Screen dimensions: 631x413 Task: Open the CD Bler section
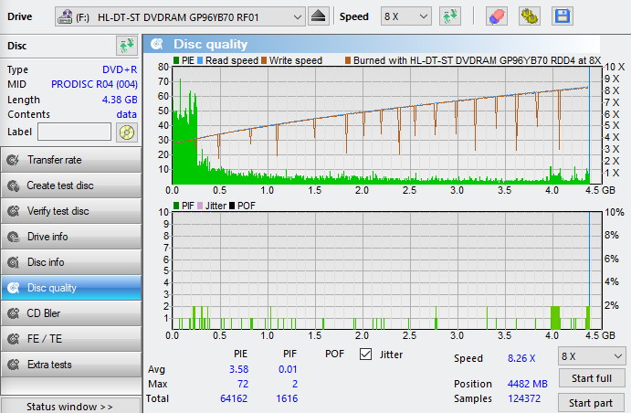click(x=70, y=313)
